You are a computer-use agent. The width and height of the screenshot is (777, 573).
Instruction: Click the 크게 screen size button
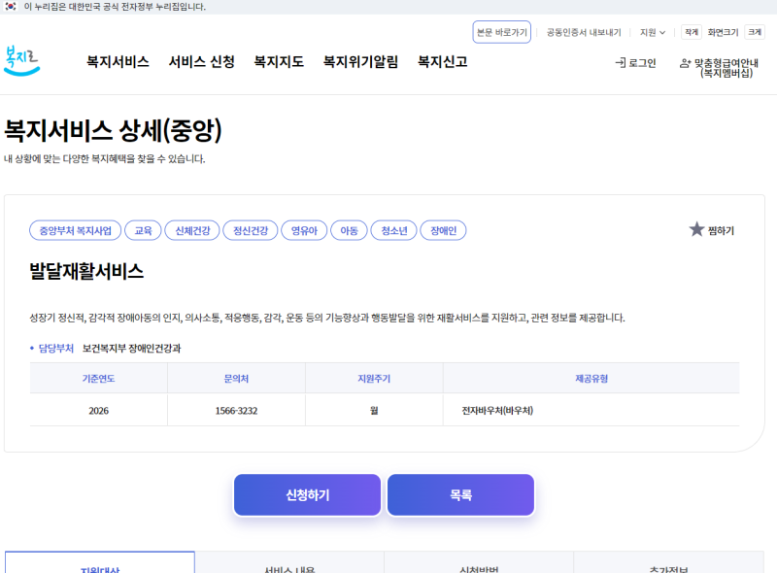[x=755, y=32]
